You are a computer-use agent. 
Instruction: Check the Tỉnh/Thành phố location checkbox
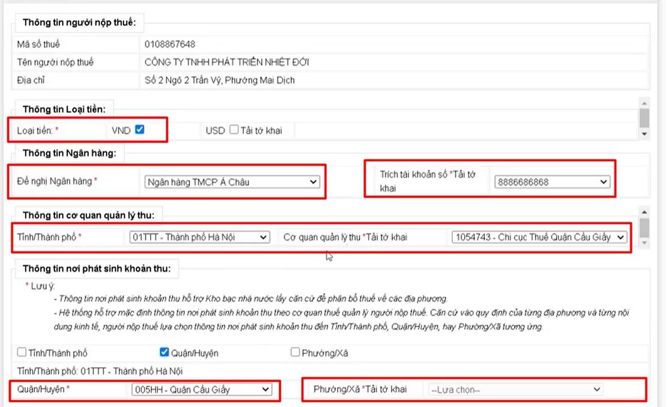pyautogui.click(x=21, y=352)
